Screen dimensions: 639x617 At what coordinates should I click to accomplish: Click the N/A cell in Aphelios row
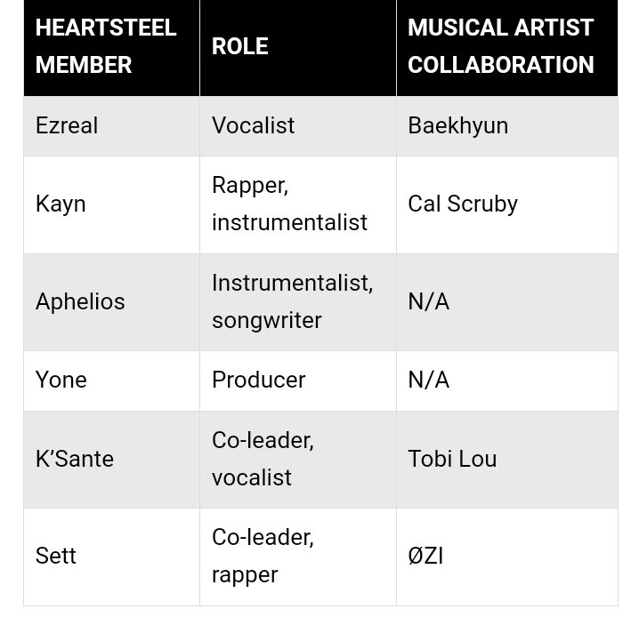[428, 301]
